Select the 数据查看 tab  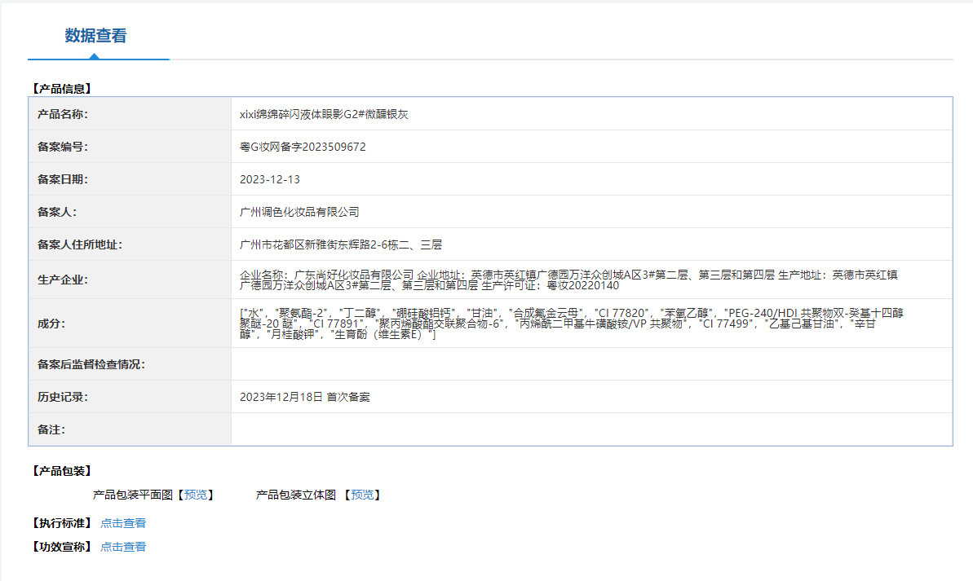tap(95, 36)
